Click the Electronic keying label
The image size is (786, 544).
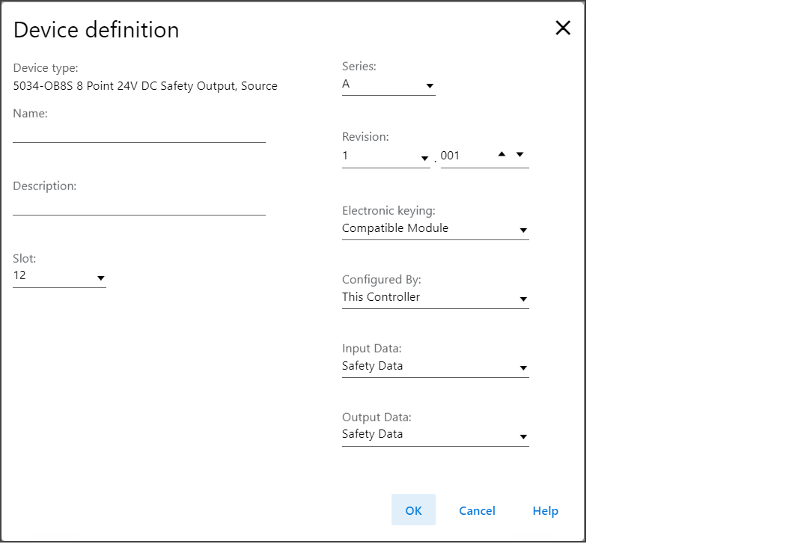coord(389,211)
